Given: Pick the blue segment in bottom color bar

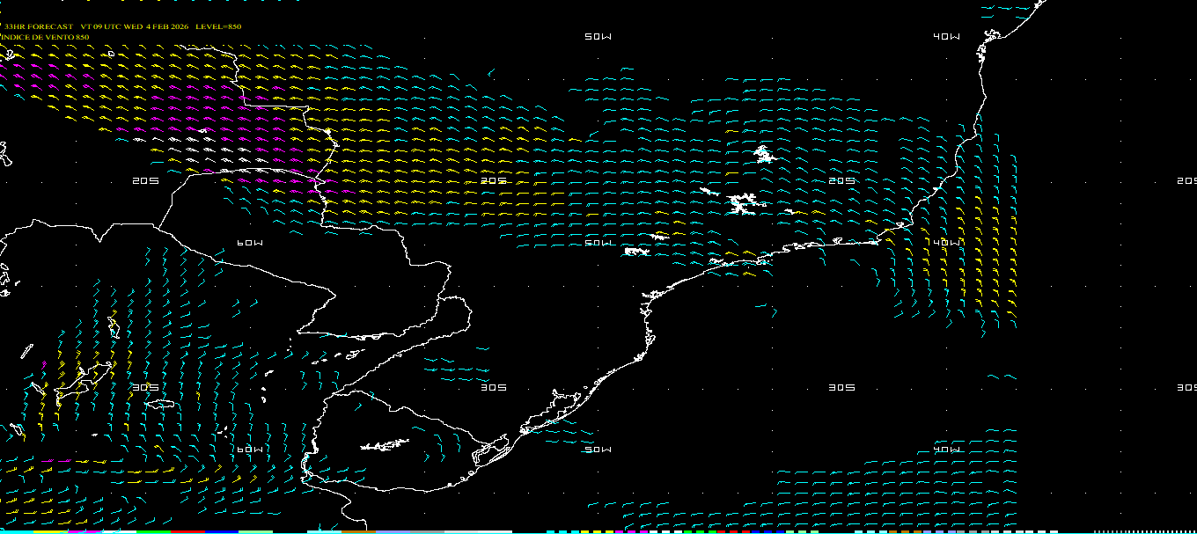Looking at the screenshot, I should (x=222, y=531).
